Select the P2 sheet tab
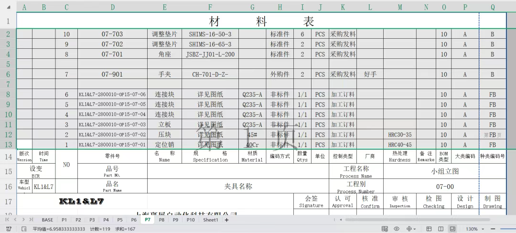 tap(78, 220)
